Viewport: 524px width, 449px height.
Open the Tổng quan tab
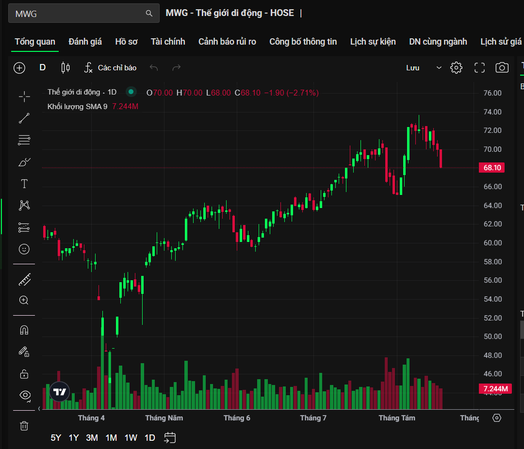pyautogui.click(x=35, y=42)
